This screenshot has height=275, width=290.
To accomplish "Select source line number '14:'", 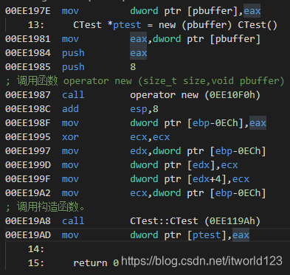I will (x=36, y=249).
